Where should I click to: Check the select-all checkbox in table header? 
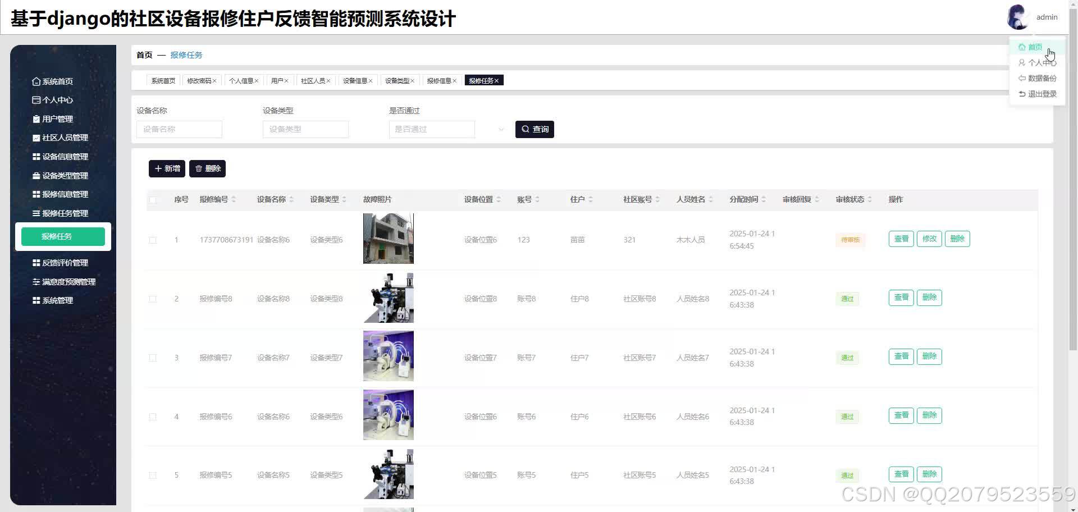click(153, 199)
